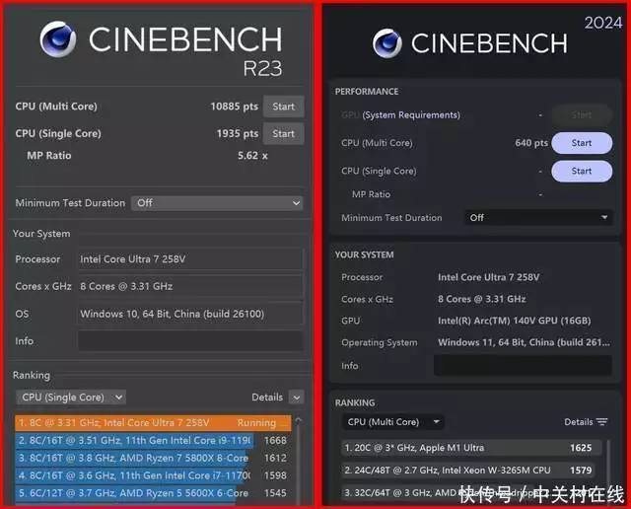Screen dimensions: 631x509
Task: Open the CPU (Multi Core) ranking dropdown in 2024
Action: coord(393,422)
